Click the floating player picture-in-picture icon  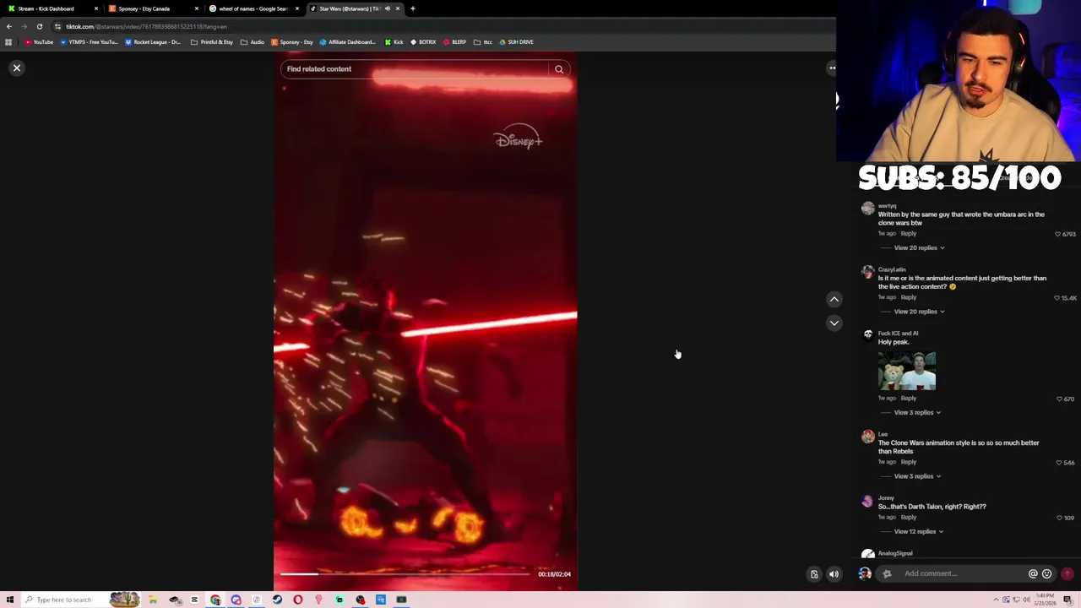coord(814,574)
